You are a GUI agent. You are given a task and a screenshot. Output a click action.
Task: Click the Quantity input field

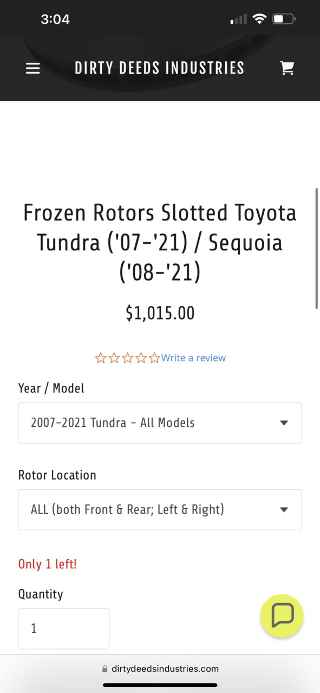64,629
